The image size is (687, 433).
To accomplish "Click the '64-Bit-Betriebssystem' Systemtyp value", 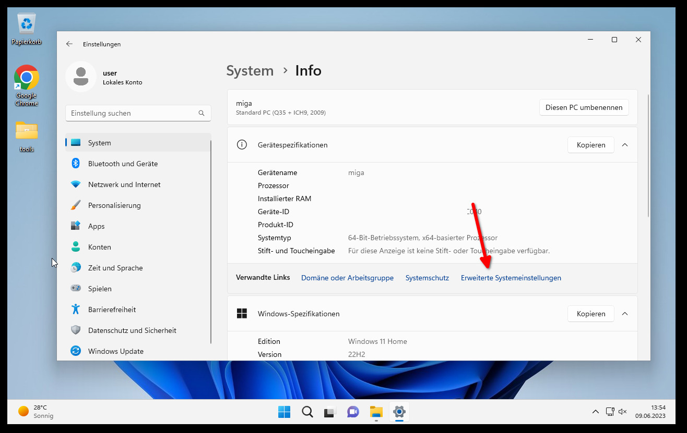I will click(x=423, y=238).
